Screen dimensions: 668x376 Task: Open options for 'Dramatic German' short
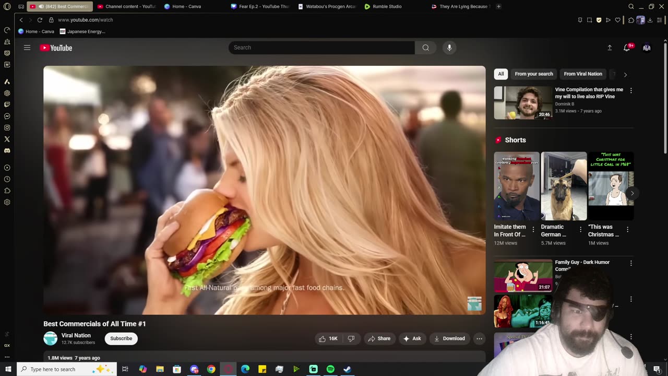click(580, 229)
